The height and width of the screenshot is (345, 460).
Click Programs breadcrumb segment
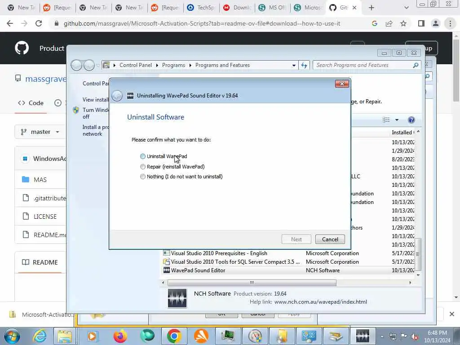pos(173,65)
